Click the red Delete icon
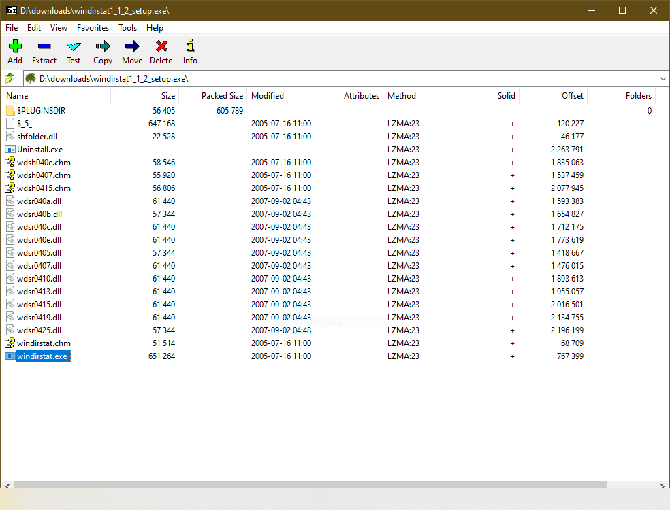The height and width of the screenshot is (510, 670). pos(161,46)
